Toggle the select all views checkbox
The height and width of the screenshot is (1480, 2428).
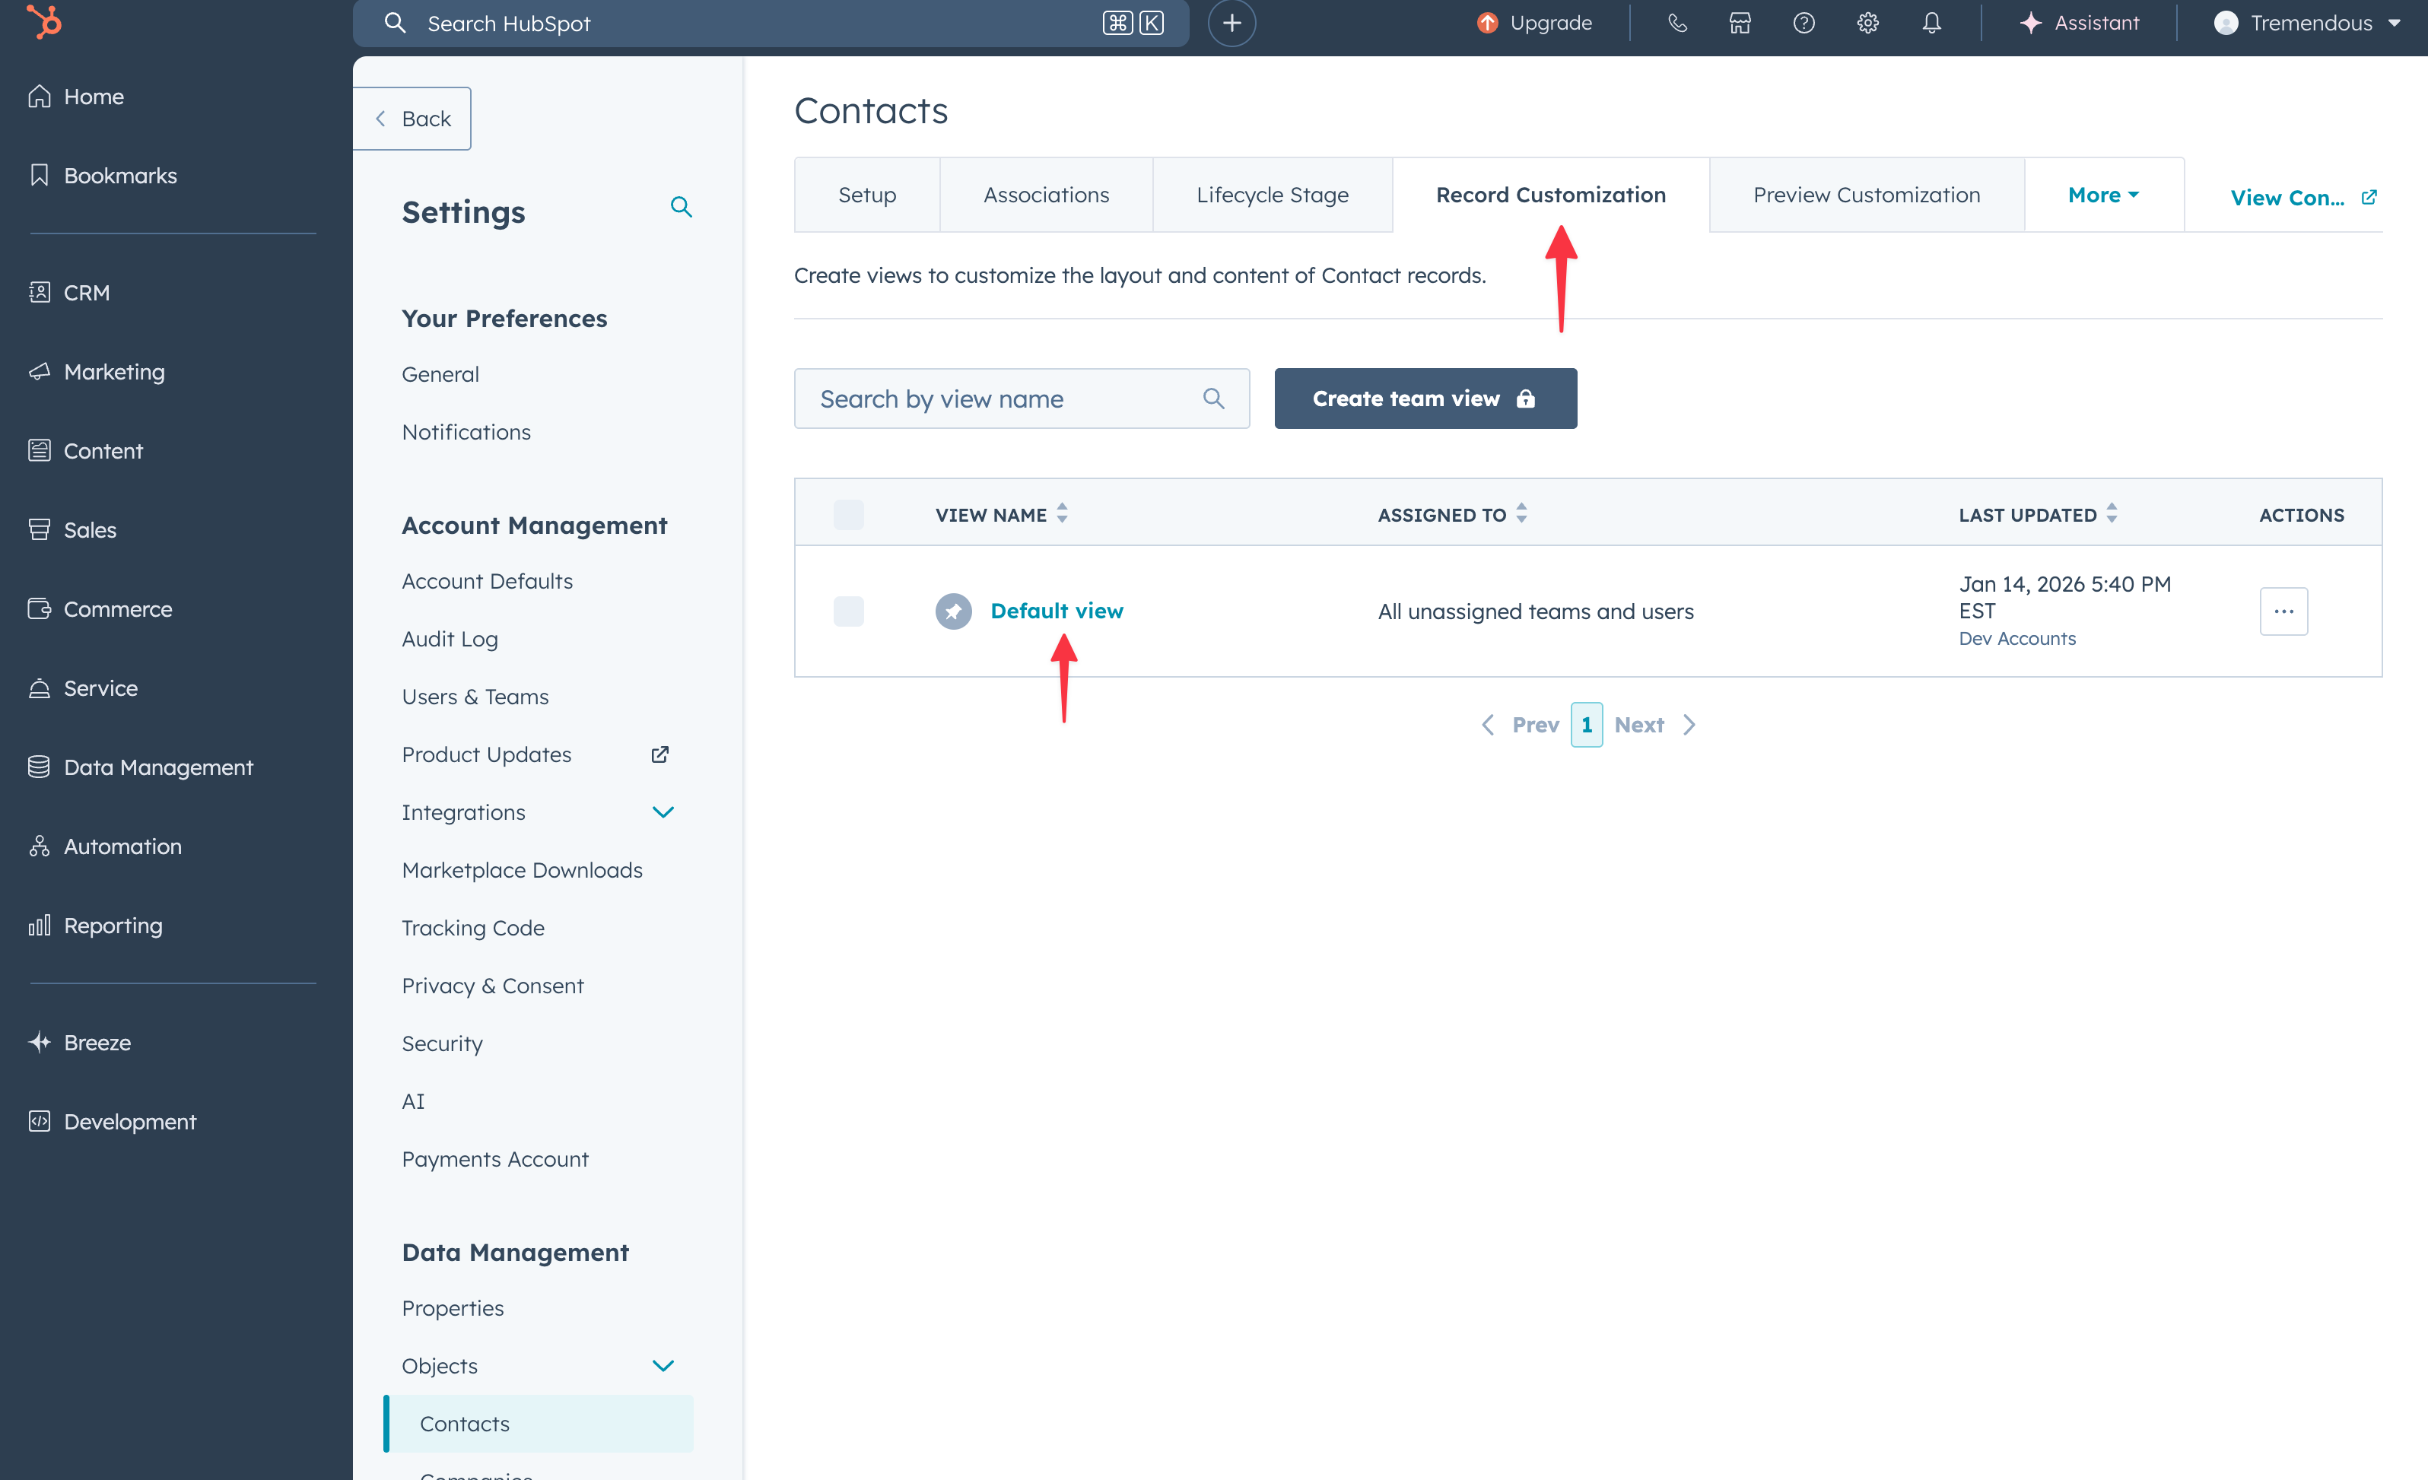point(848,514)
